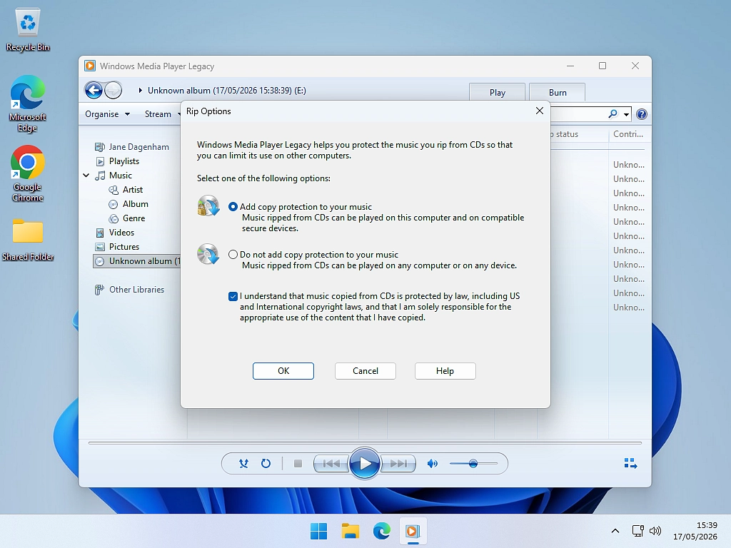Select Add copy protection radio button
Screen dimensions: 731x548
pyautogui.click(x=233, y=207)
